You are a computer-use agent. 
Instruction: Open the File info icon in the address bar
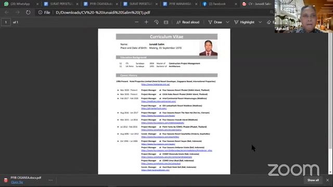(40, 12)
